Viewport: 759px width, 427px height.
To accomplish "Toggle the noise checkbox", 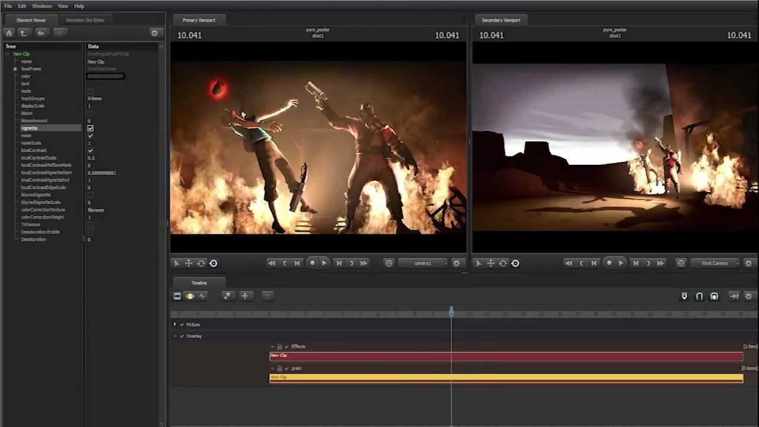I will [90, 136].
